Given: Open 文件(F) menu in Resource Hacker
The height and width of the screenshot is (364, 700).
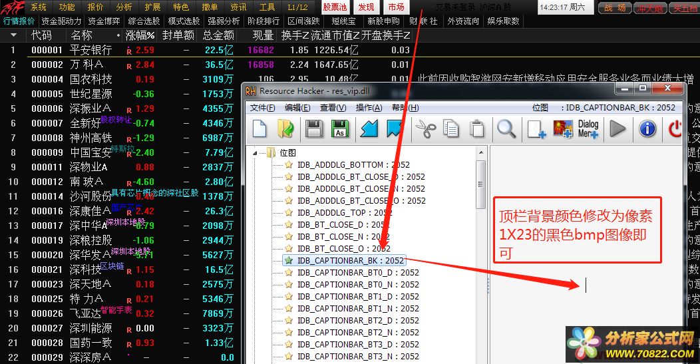Looking at the screenshot, I should [x=262, y=108].
